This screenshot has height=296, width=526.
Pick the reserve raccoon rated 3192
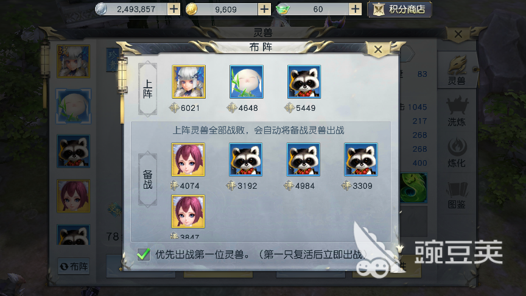click(x=245, y=160)
